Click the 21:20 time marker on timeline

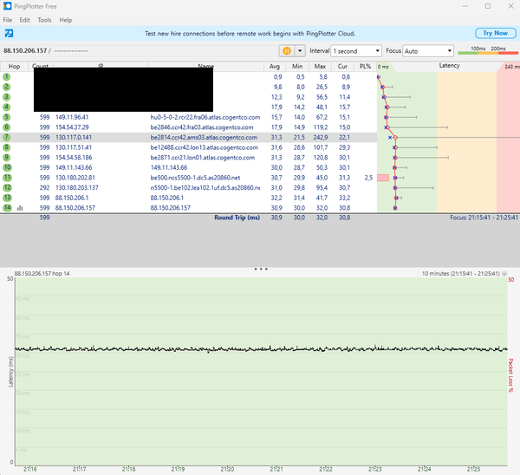(x=227, y=469)
